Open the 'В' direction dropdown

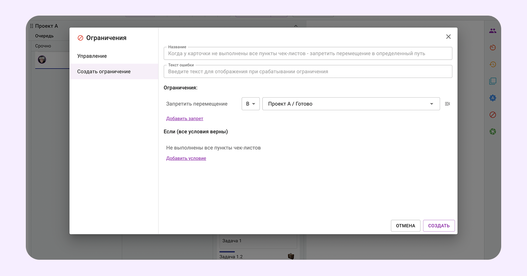pos(251,104)
